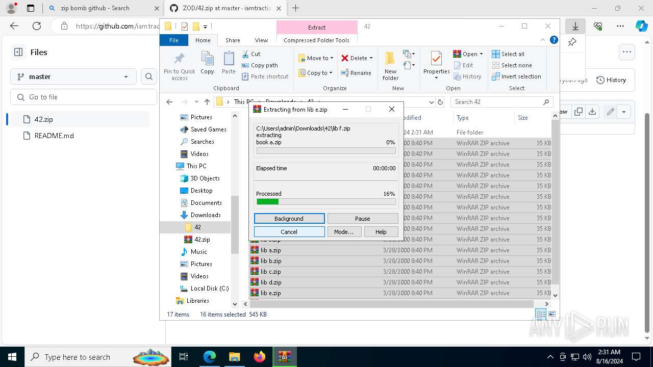Click Copy path in Clipboard group
The image size is (653, 367).
pos(260,65)
